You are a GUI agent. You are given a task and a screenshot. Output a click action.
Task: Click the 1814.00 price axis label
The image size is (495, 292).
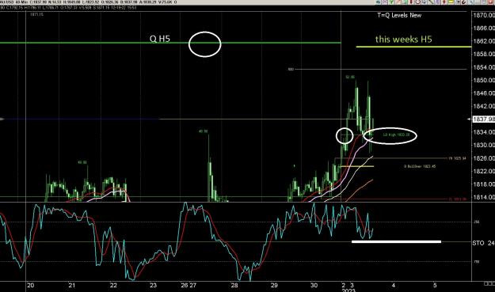point(484,197)
